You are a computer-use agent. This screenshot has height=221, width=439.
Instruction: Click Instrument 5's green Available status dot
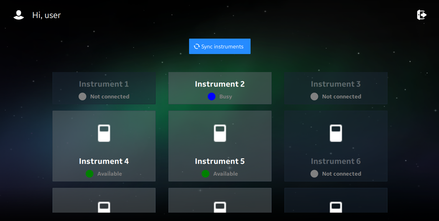[x=205, y=174]
